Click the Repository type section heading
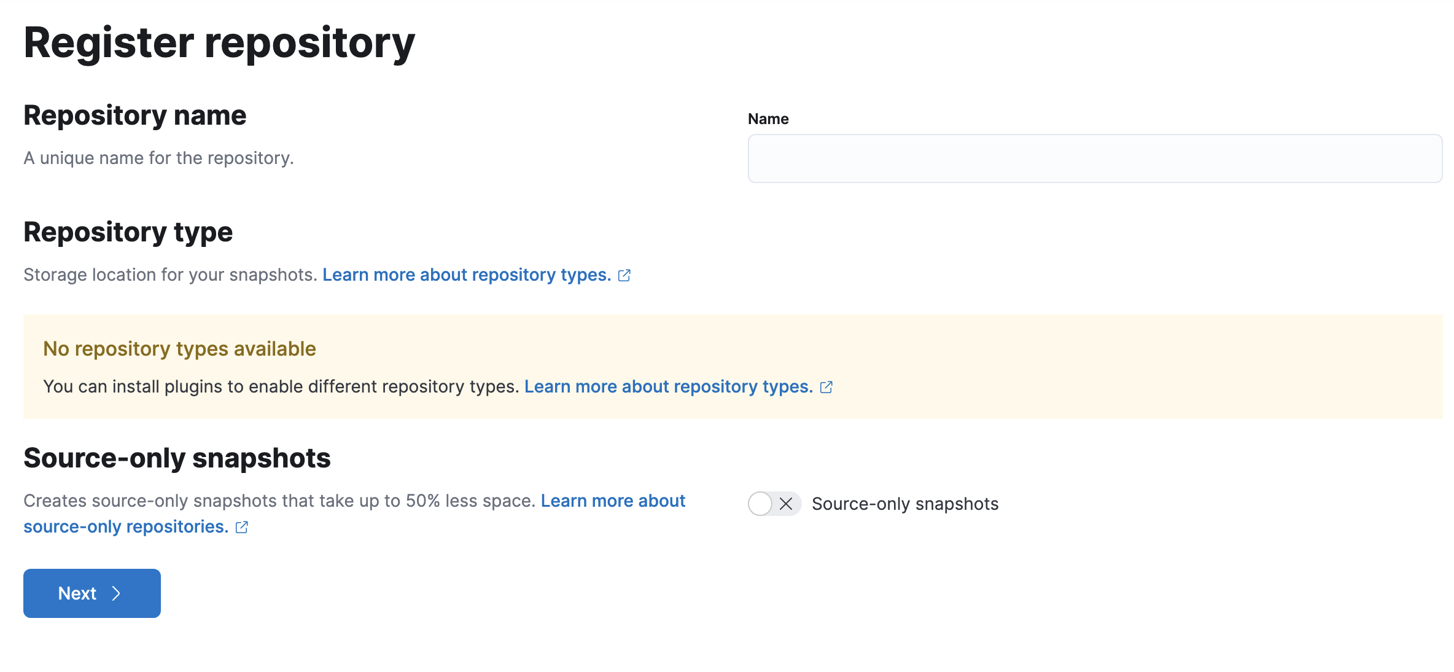This screenshot has width=1454, height=672. coord(128,232)
